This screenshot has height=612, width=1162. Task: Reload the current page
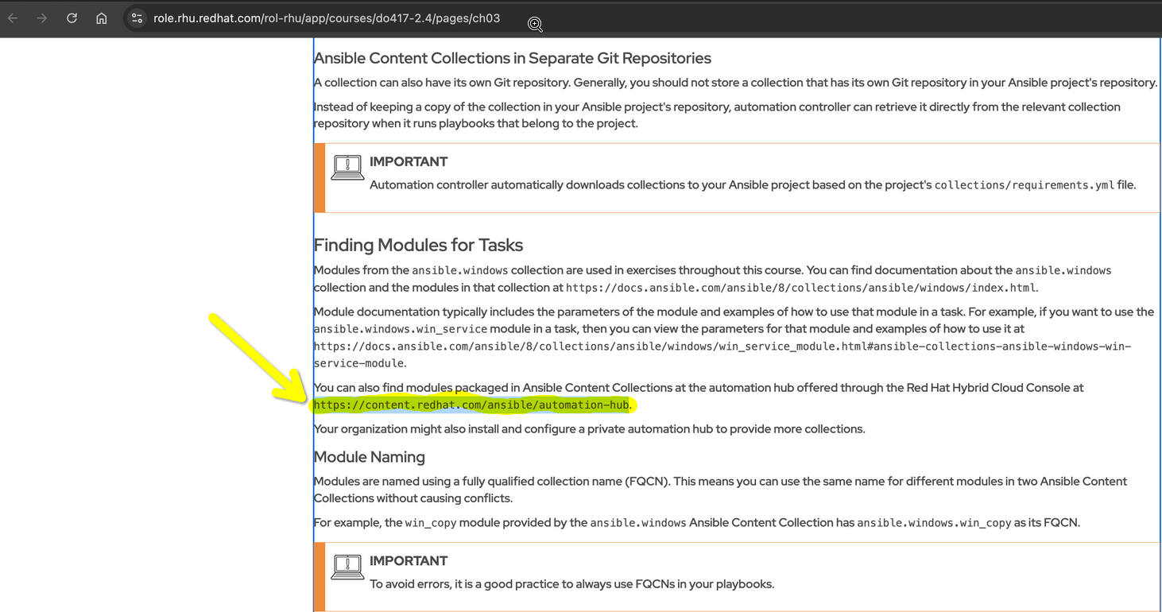pos(72,18)
